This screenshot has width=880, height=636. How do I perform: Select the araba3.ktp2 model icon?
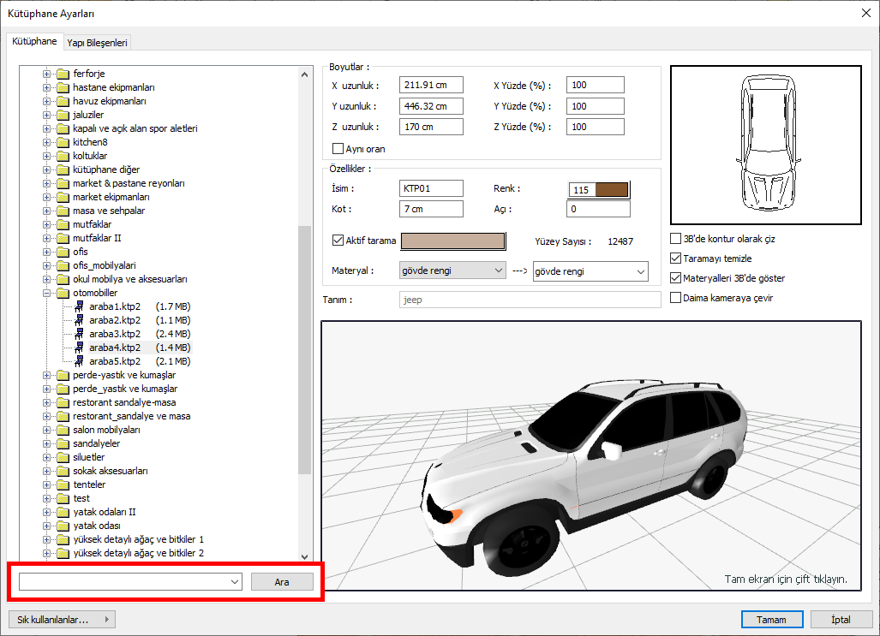[x=80, y=334]
